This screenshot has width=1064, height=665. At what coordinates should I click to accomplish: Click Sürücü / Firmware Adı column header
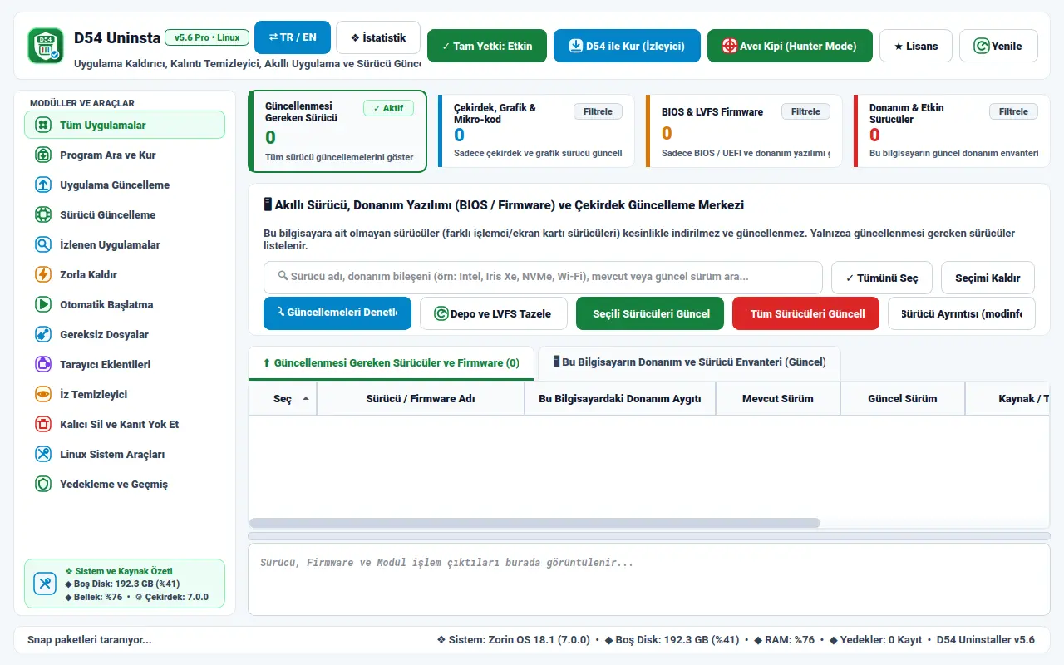tap(421, 399)
